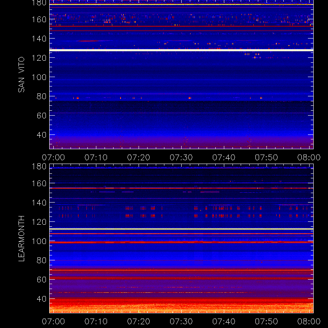
Task: Select the 120 tick label on the San Vito axis
Action: pyautogui.click(x=39, y=58)
